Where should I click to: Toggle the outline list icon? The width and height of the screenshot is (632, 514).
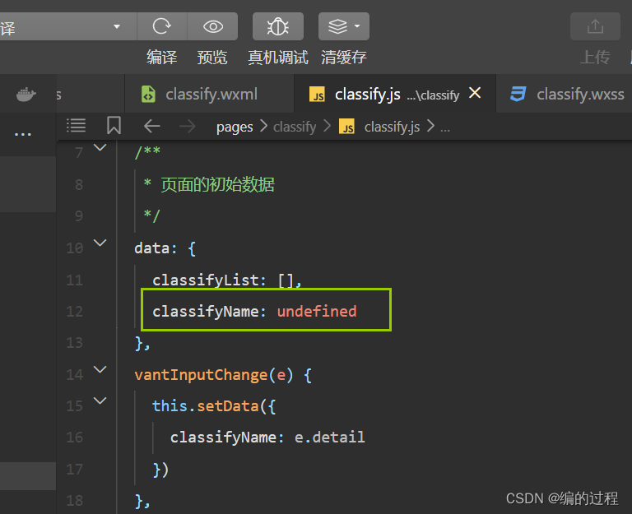[x=76, y=126]
